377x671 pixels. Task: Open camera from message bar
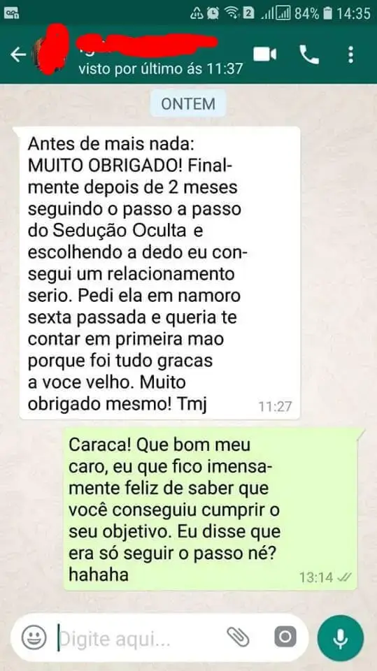point(285,637)
